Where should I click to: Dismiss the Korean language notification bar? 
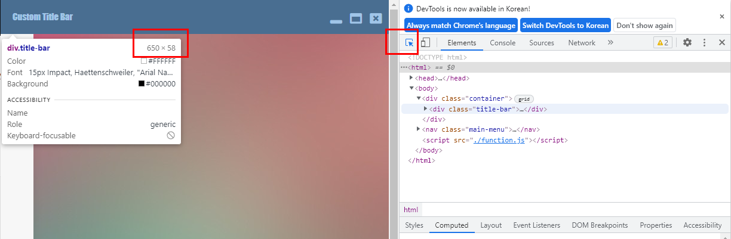click(721, 17)
